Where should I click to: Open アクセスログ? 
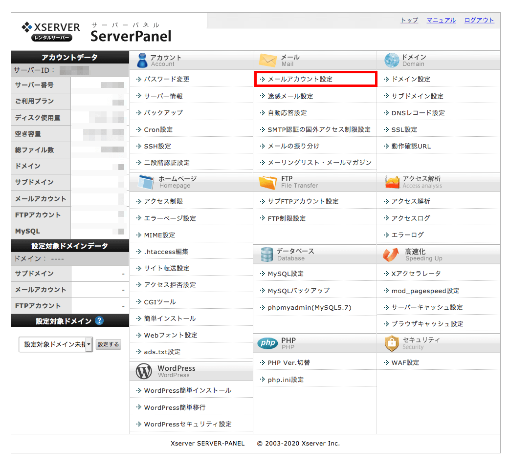[x=411, y=218]
